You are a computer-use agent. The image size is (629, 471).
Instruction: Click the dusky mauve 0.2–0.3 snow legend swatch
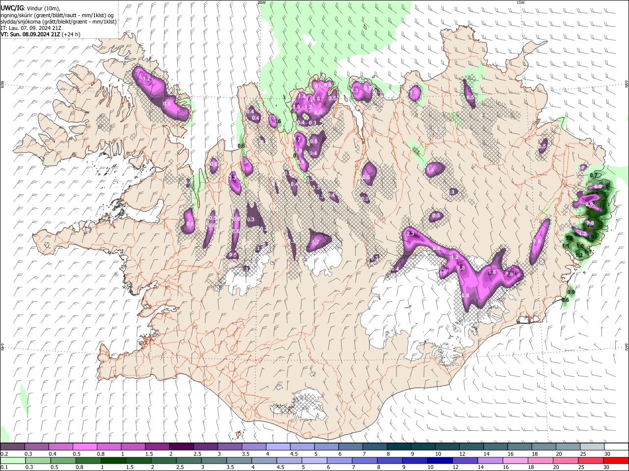[x=12, y=447]
